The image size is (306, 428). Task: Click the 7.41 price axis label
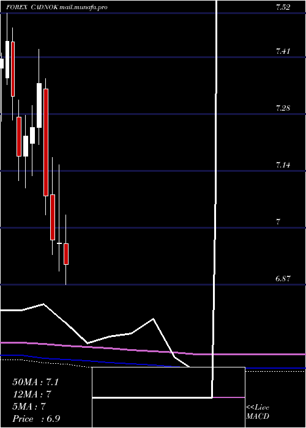click(x=283, y=51)
